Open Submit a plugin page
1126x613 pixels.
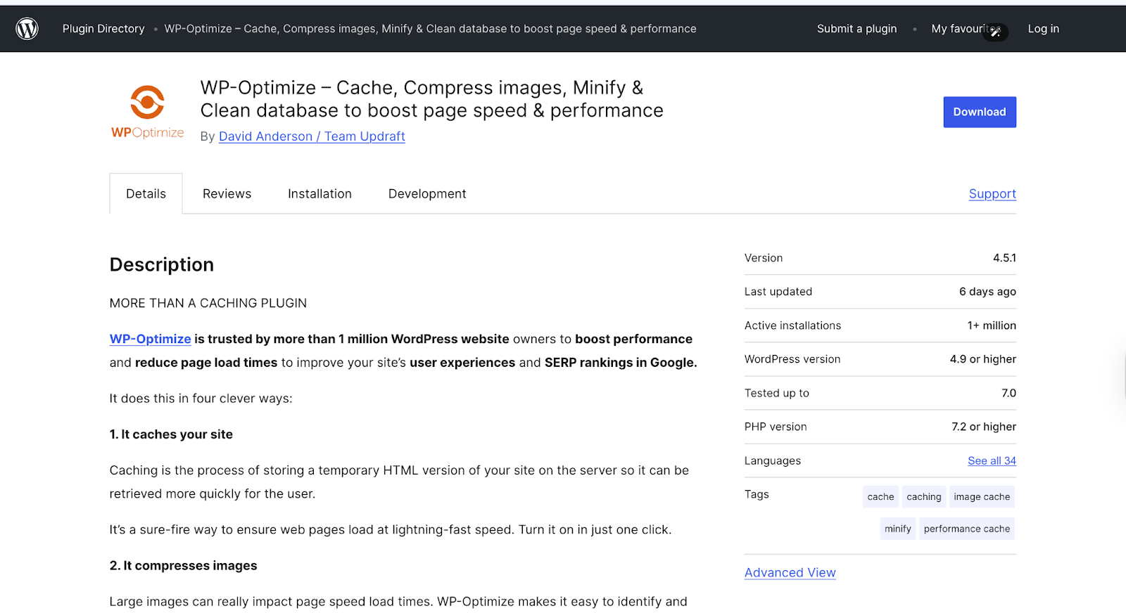coord(856,29)
